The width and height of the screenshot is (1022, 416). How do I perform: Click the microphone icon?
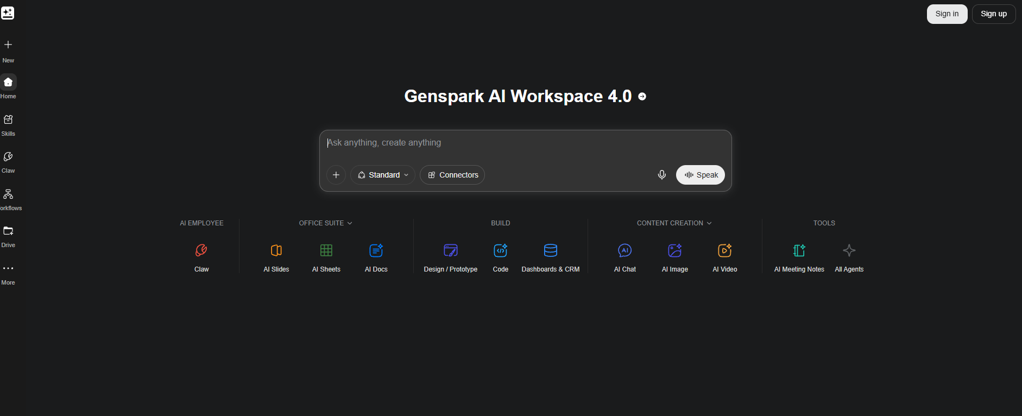click(661, 175)
